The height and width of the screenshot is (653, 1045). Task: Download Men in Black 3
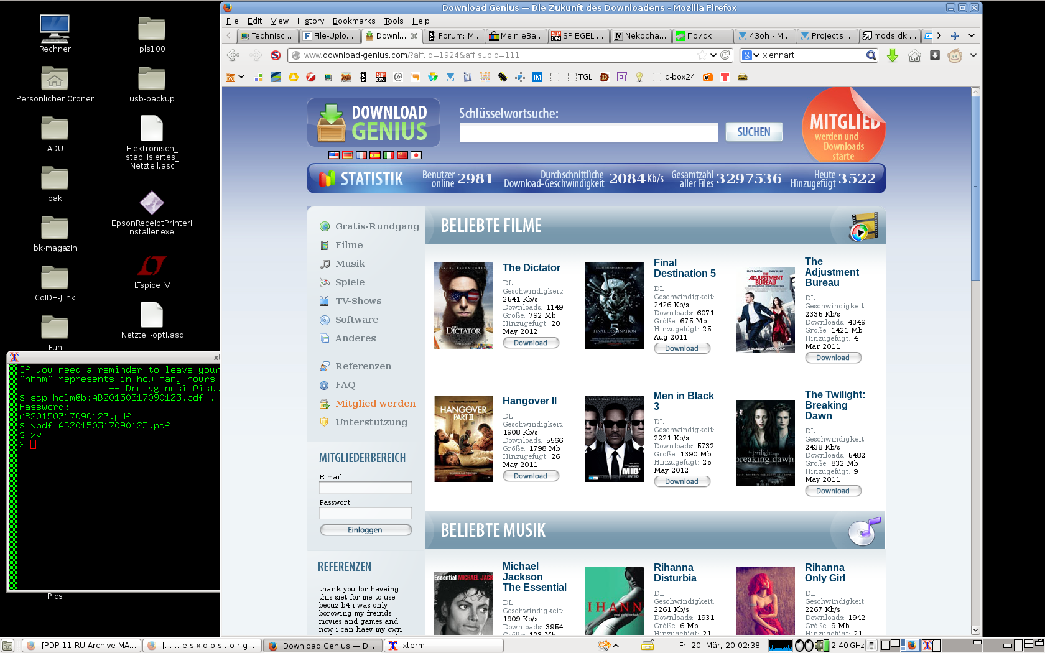682,481
